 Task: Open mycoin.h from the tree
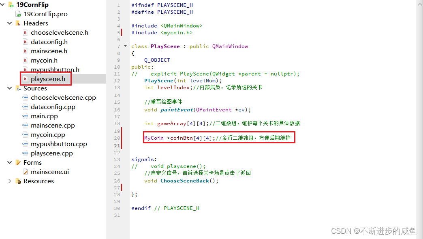point(44,61)
